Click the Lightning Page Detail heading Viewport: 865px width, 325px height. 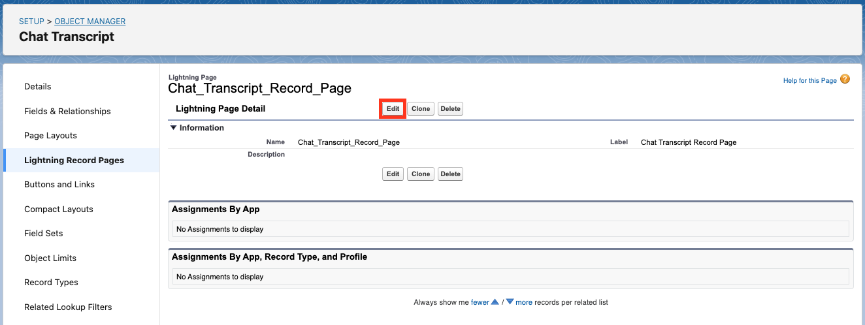221,109
